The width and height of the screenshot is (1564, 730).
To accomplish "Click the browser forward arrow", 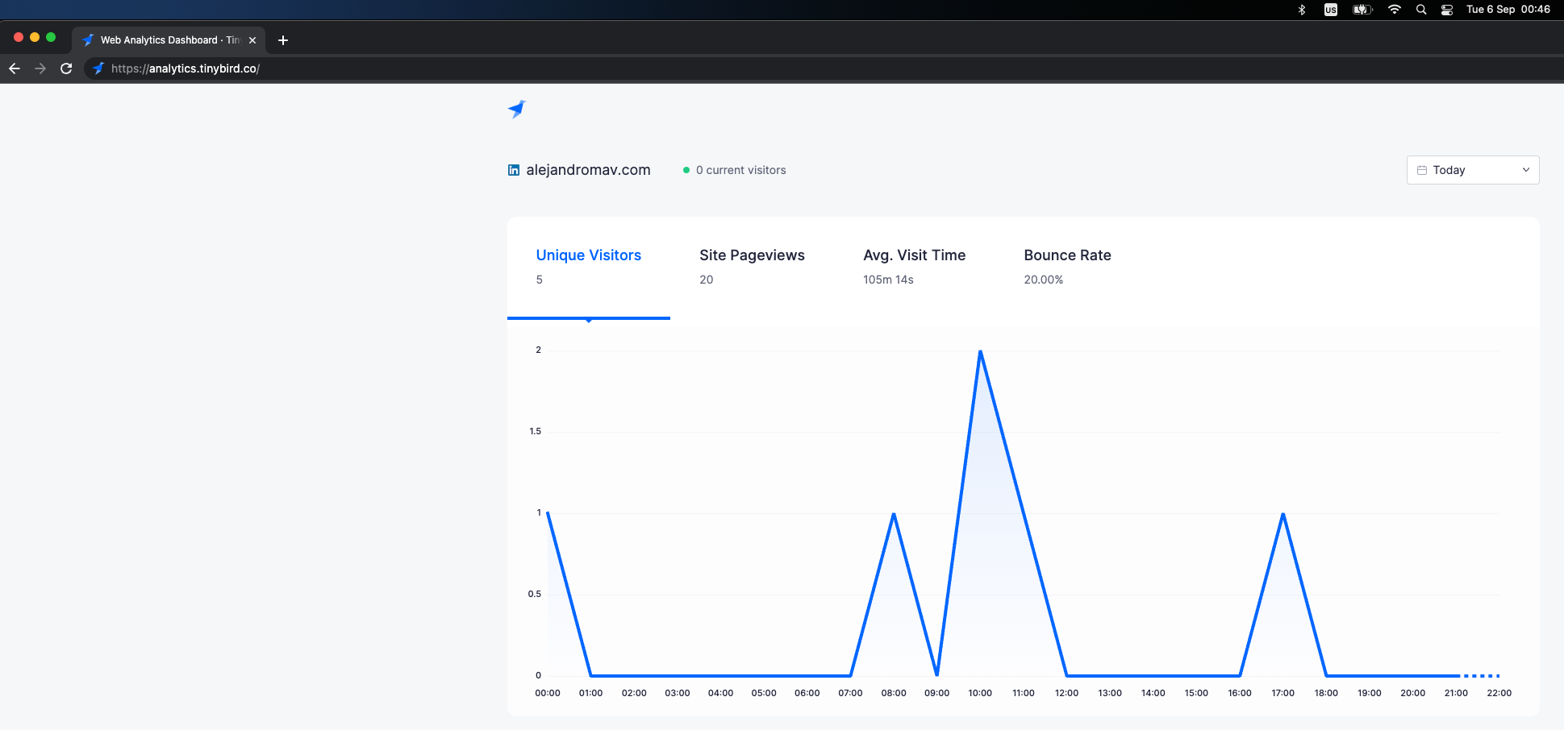I will [40, 68].
